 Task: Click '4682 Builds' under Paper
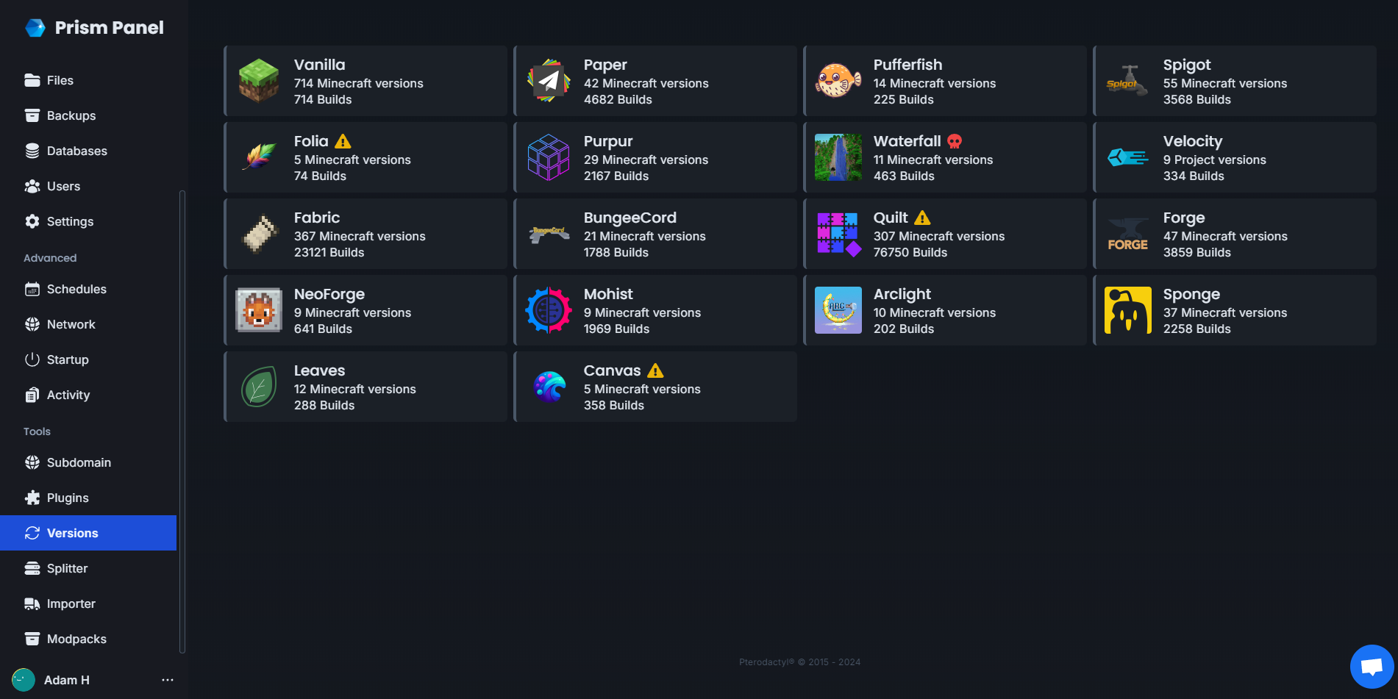tap(618, 99)
